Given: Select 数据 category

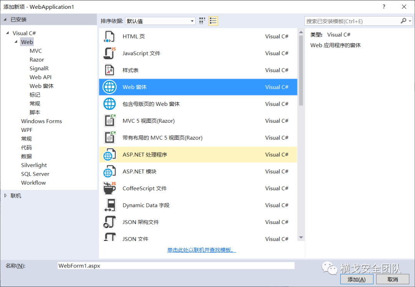Looking at the screenshot, I should point(26,156).
